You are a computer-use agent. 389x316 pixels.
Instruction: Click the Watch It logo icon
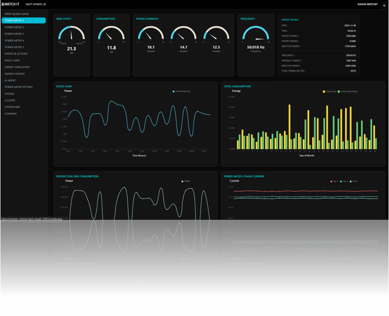coord(3,4)
